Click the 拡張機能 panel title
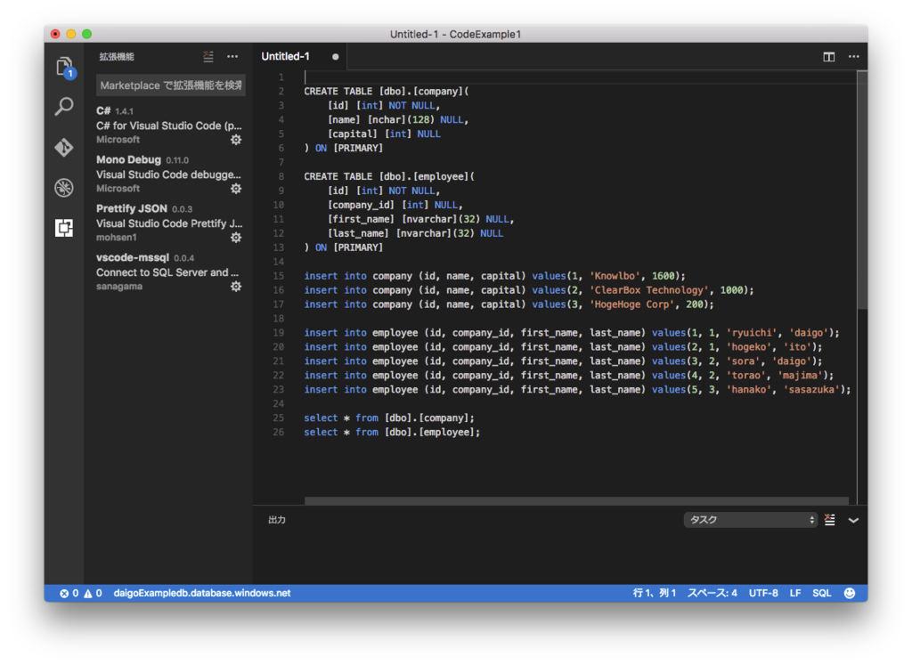The height and width of the screenshot is (665, 912). 117,56
